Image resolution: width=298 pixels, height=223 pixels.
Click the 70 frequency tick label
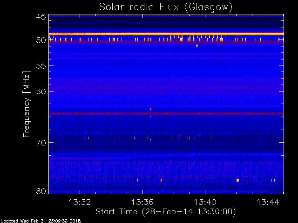click(41, 143)
